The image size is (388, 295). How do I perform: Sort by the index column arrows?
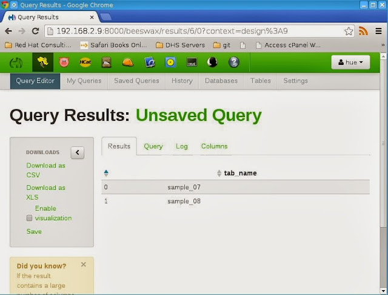tap(106, 173)
